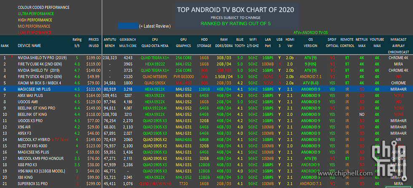413x188 pixels.
Task: Select the 'UGOOS X3 PRO' device cell
Action: pyautogui.click(x=30, y=120)
